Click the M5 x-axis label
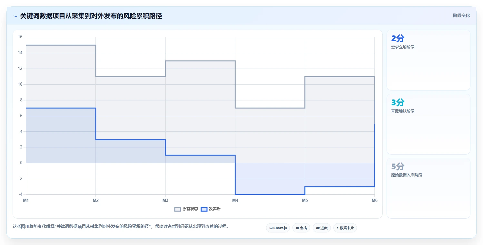This screenshot has height=245, width=483. pyautogui.click(x=305, y=201)
